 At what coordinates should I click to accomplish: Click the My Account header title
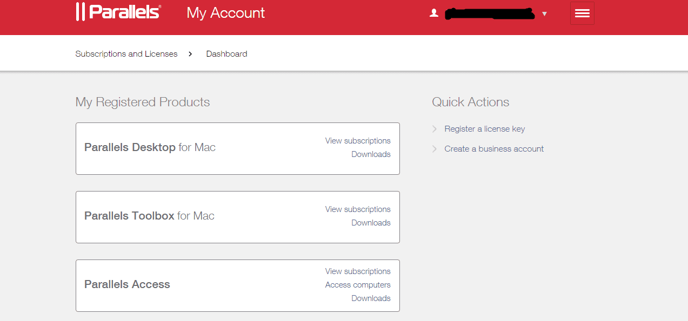(226, 13)
